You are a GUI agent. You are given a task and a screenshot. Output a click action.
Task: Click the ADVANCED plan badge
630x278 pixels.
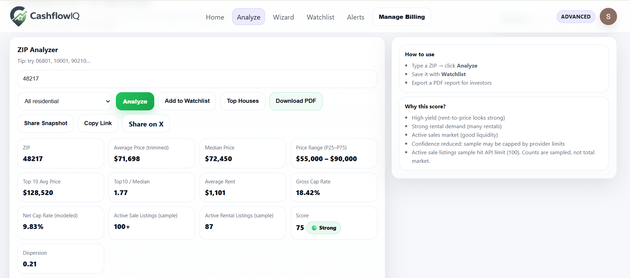[x=576, y=16]
